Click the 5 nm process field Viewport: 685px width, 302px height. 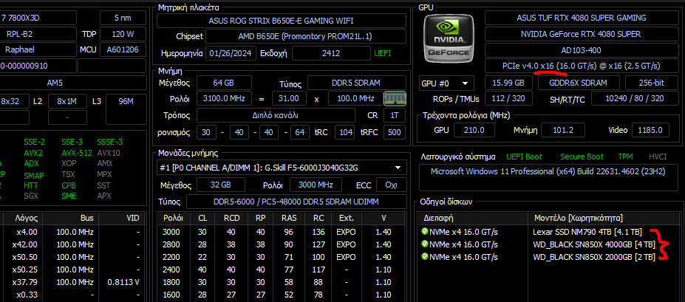tap(123, 18)
